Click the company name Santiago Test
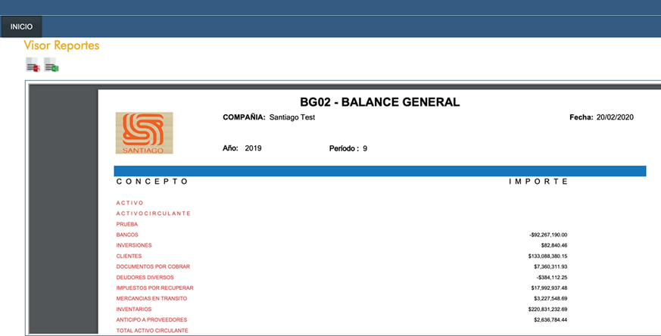This screenshot has height=336, width=661. 292,117
